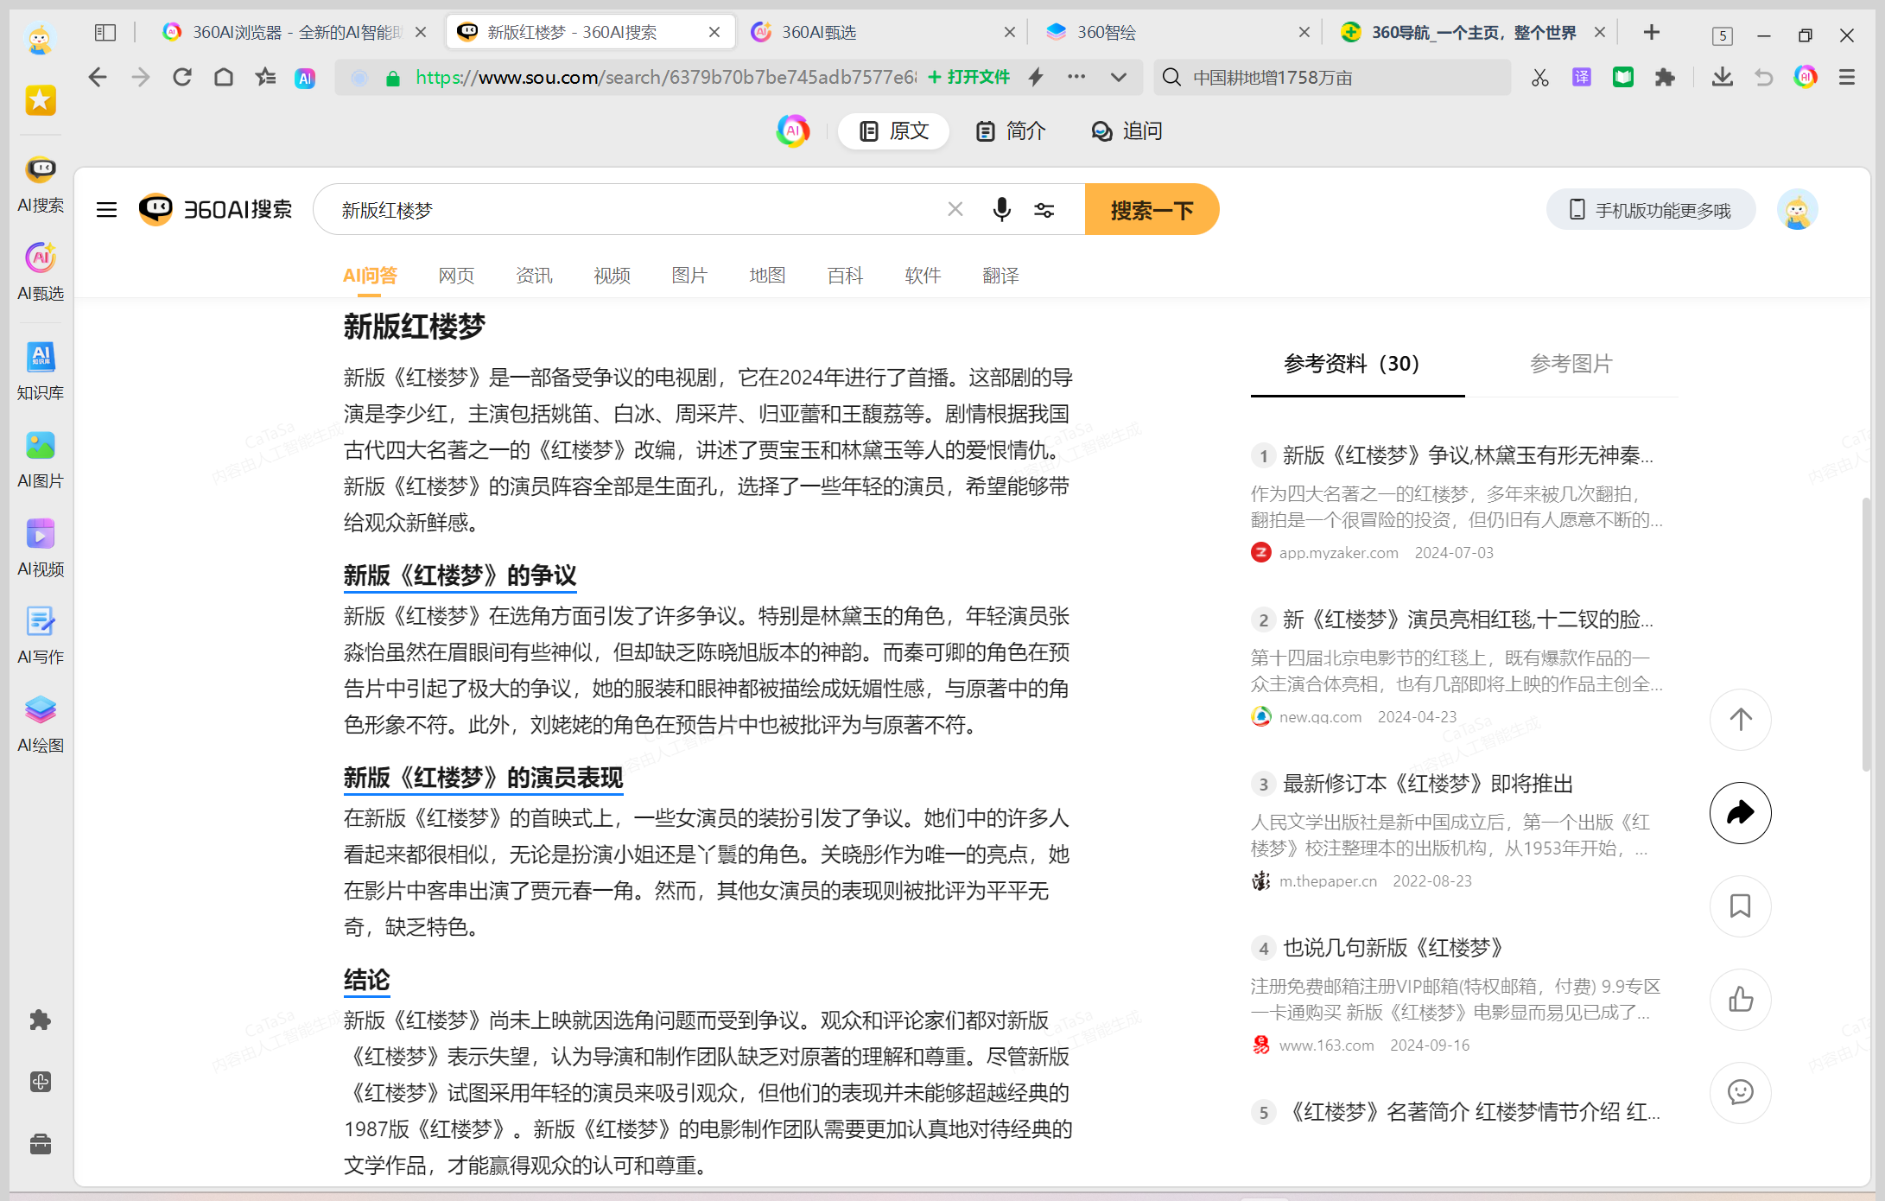Image resolution: width=1885 pixels, height=1201 pixels.
Task: Open AI图片 in the left sidebar
Action: (41, 460)
